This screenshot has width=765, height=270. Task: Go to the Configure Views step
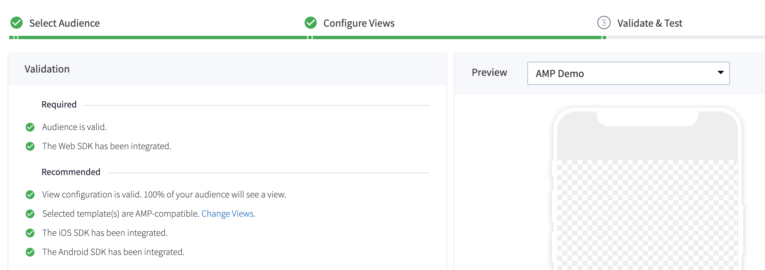[359, 23]
